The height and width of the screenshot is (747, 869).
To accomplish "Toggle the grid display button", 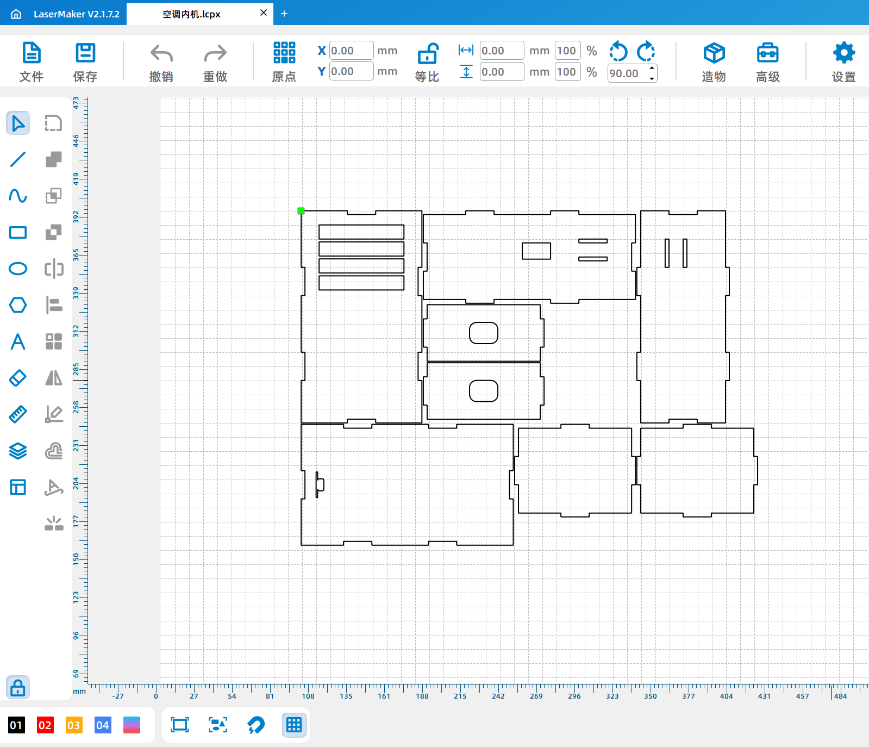I will [294, 725].
